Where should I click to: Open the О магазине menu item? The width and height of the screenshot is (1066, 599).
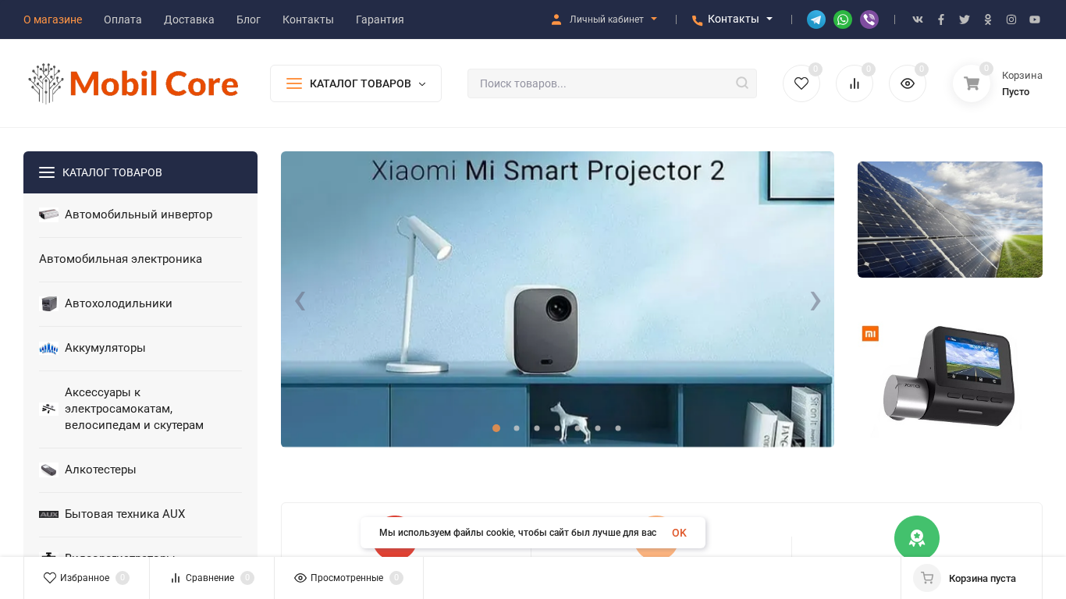[52, 19]
